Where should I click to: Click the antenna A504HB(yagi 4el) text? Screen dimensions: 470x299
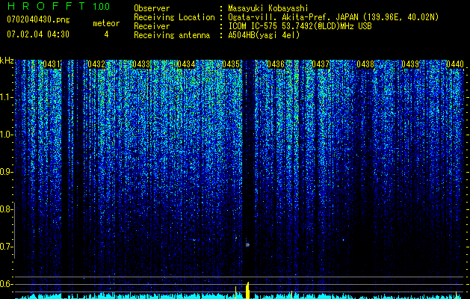tap(264, 35)
